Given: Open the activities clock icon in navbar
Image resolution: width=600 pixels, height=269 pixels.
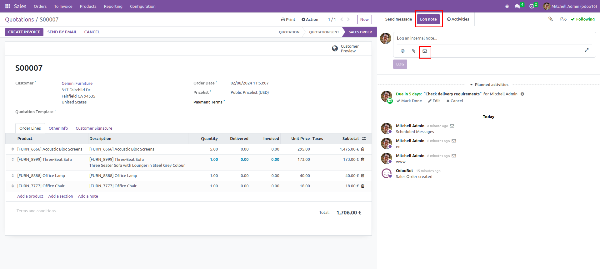Looking at the screenshot, I should [x=532, y=6].
